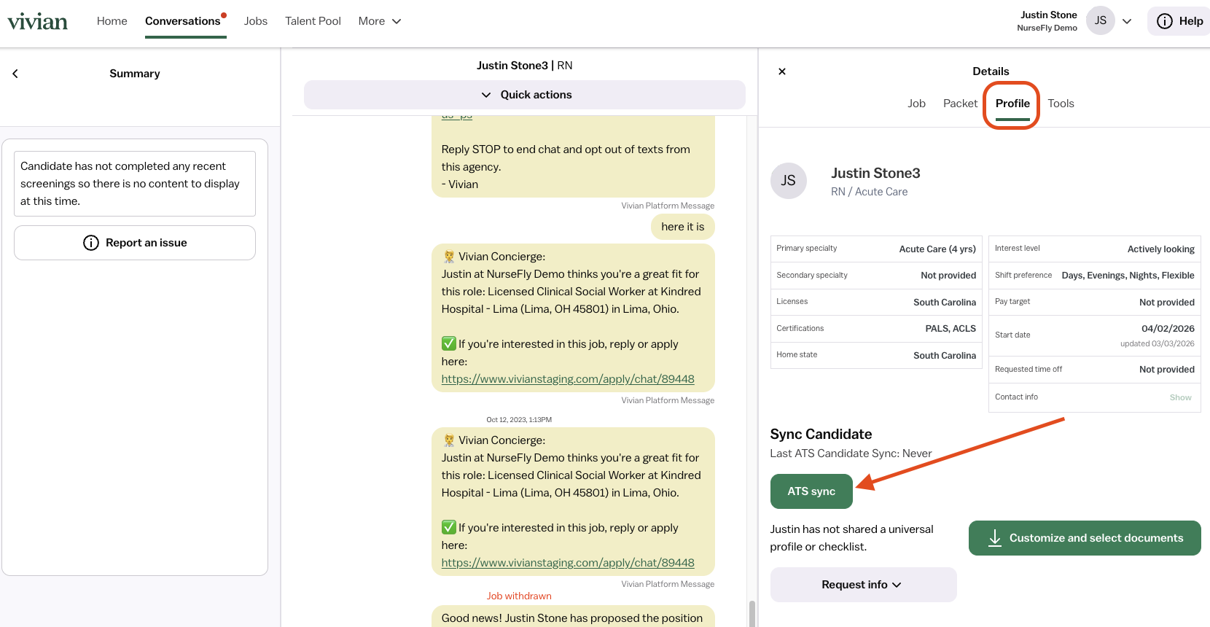The image size is (1210, 627).
Task: Click the Report an issue info icon
Action: tap(91, 243)
